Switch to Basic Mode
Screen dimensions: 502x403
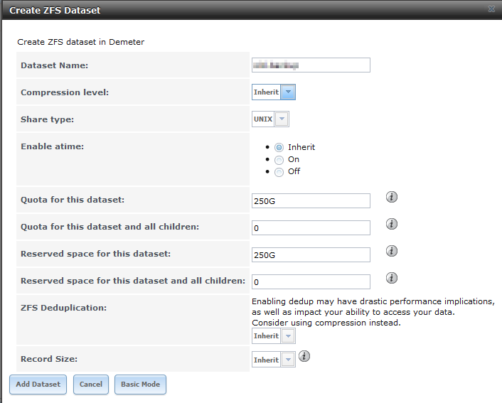point(140,385)
